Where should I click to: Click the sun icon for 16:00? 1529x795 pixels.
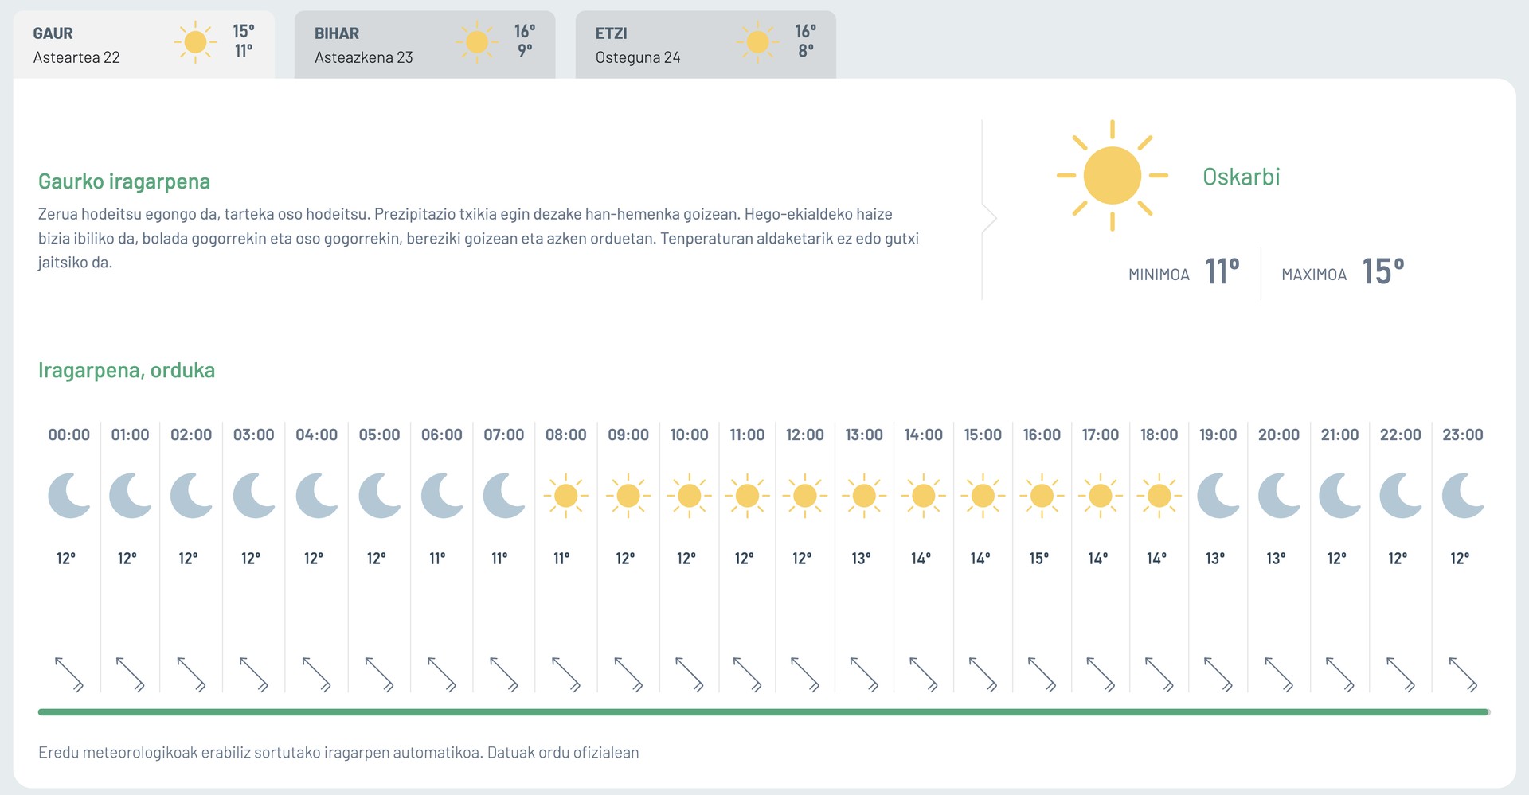point(1042,496)
